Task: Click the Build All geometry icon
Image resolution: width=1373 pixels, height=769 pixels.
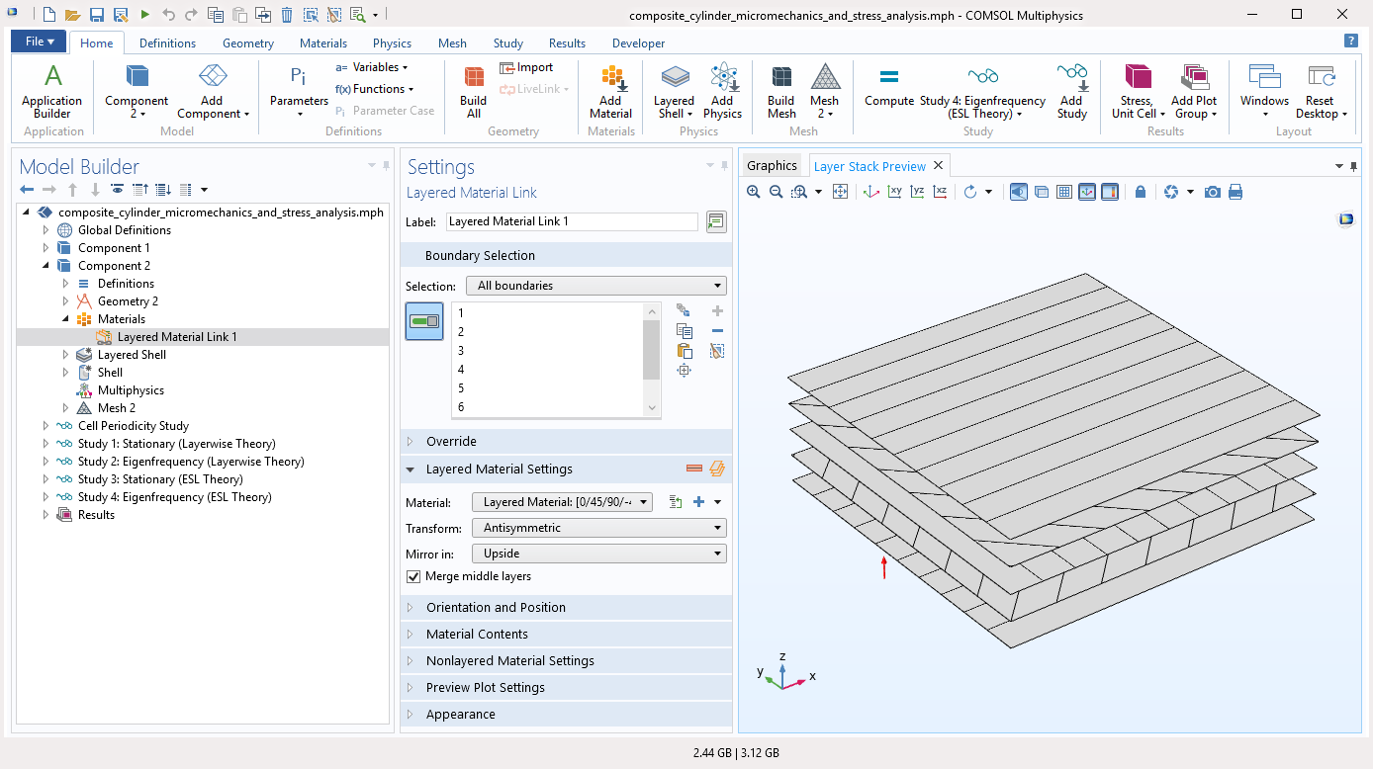Action: click(474, 91)
